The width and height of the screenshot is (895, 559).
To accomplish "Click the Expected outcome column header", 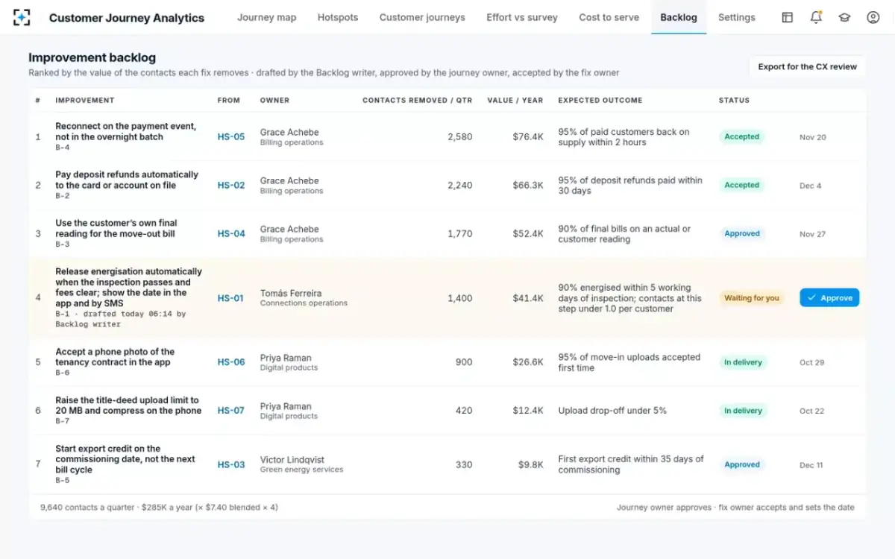I will (x=600, y=100).
